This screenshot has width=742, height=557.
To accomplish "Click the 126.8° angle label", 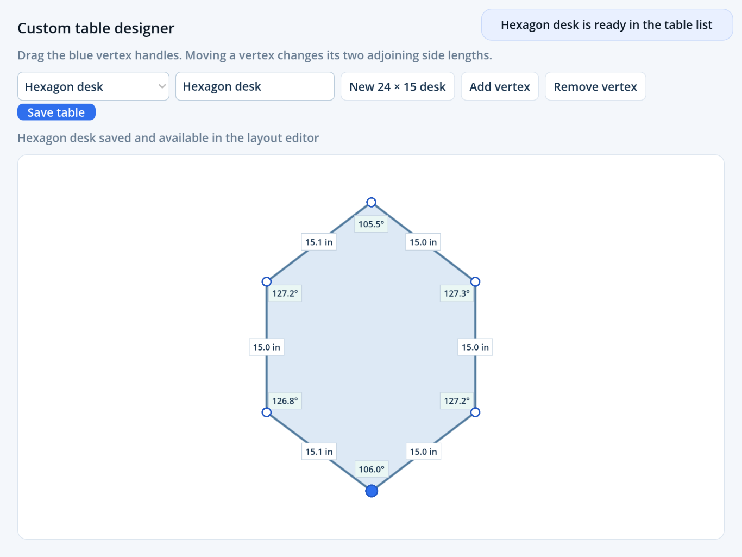I will click(285, 401).
